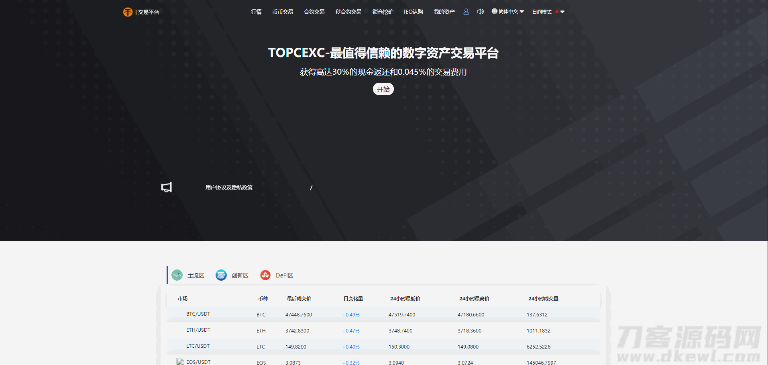Image resolution: width=768 pixels, height=365 pixels.
Task: Open the 我的资产 assets menu
Action: pyautogui.click(x=444, y=12)
